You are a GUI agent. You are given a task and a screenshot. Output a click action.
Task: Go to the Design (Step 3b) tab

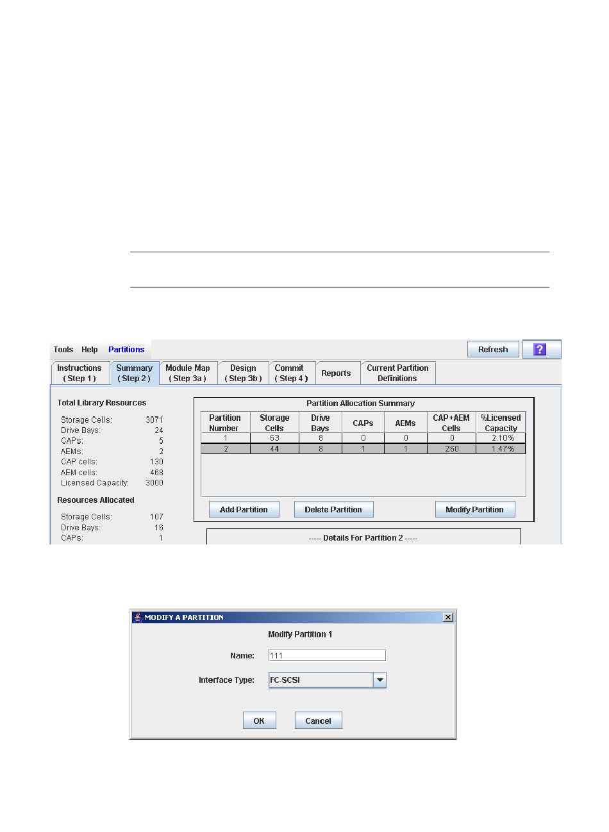pos(243,373)
